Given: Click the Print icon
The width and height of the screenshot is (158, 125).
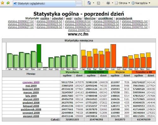Looking at the screenshot, I should coord(108,3).
